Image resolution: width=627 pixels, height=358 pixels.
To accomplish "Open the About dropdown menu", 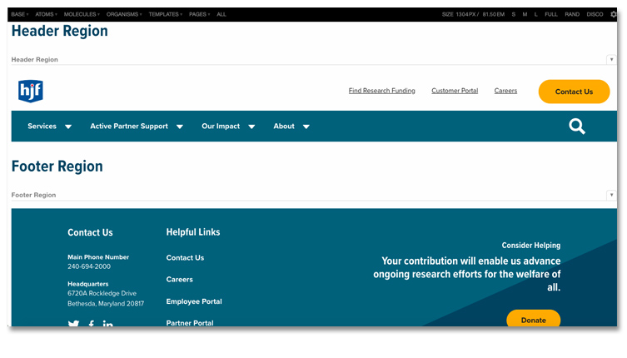I will tap(291, 126).
